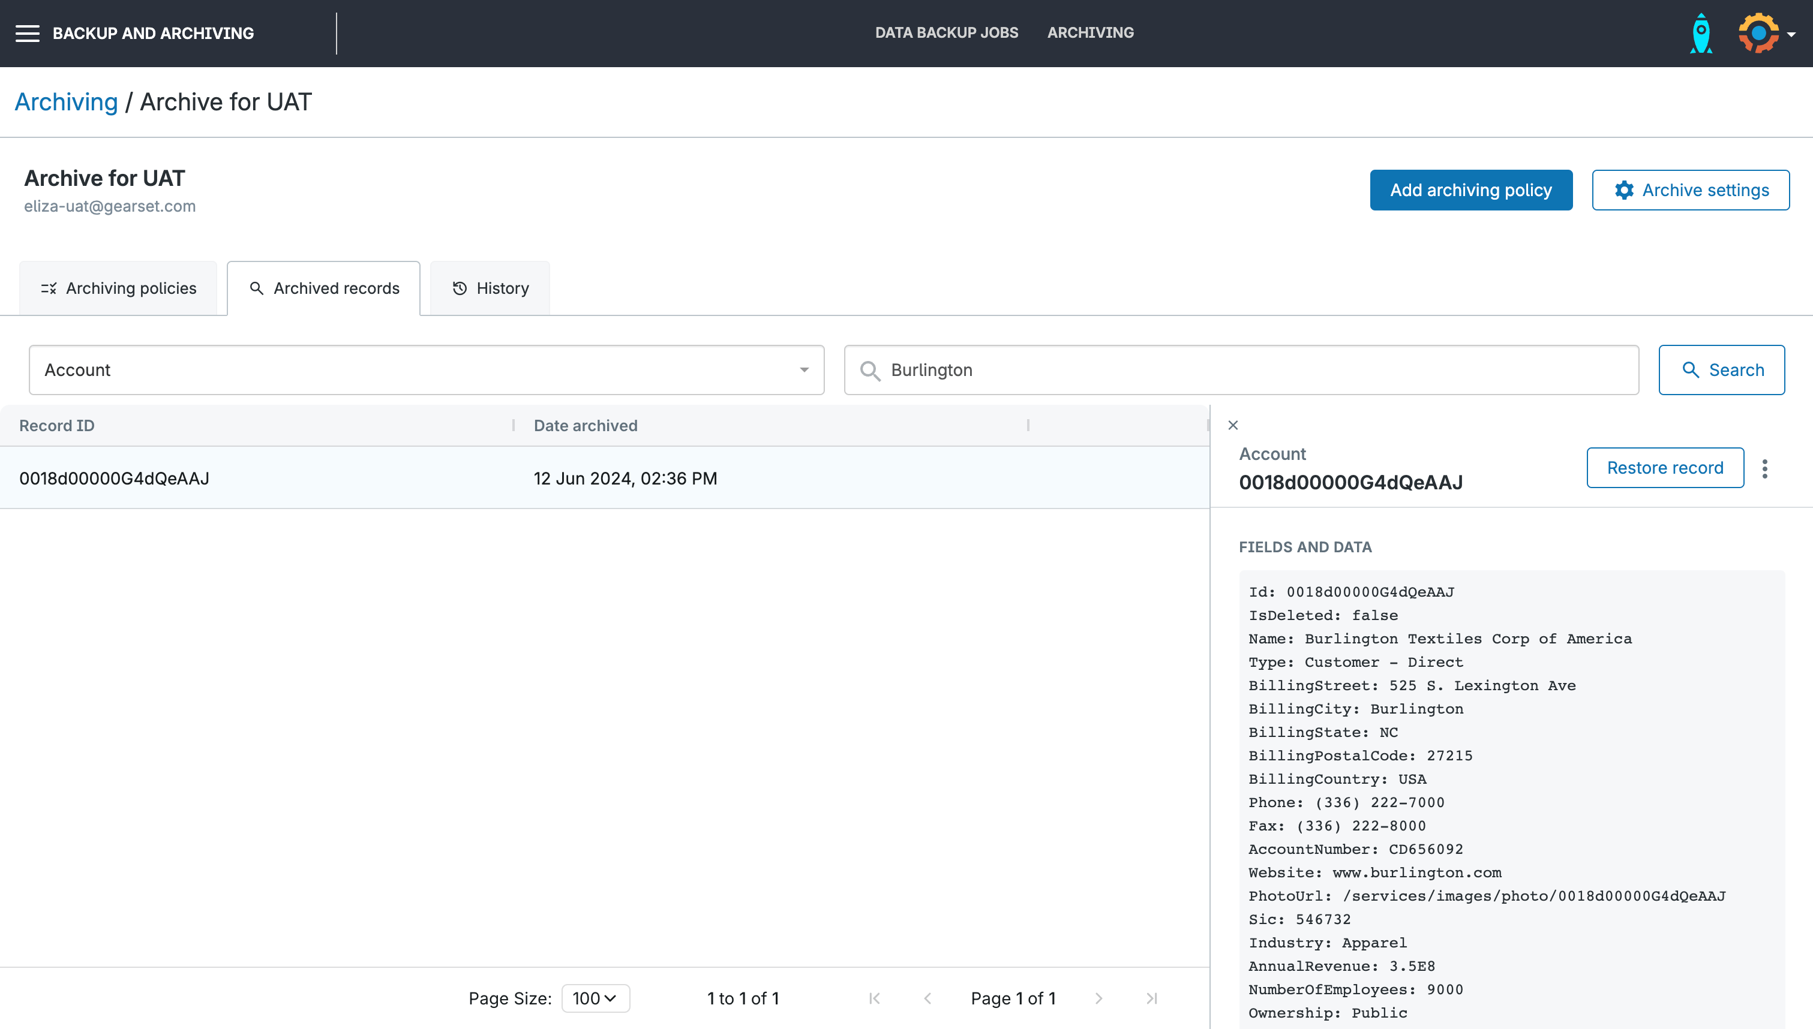Image resolution: width=1813 pixels, height=1029 pixels.
Task: Open Data Backup Jobs in top navigation
Action: pyautogui.click(x=947, y=32)
